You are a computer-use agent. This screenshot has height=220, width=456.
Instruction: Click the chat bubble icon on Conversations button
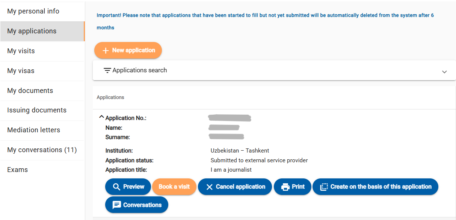coord(117,205)
